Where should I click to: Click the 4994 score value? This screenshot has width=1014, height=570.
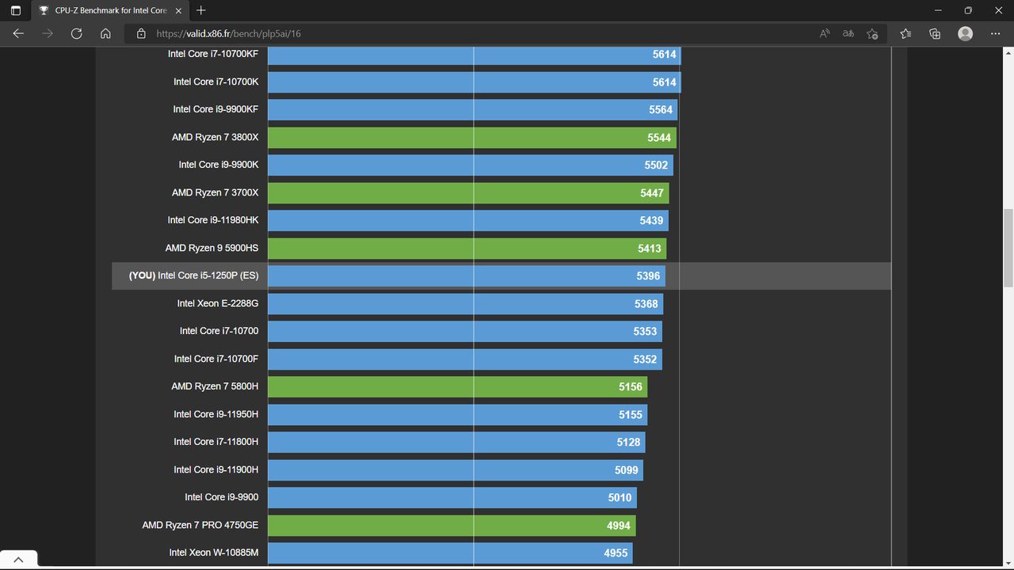619,526
